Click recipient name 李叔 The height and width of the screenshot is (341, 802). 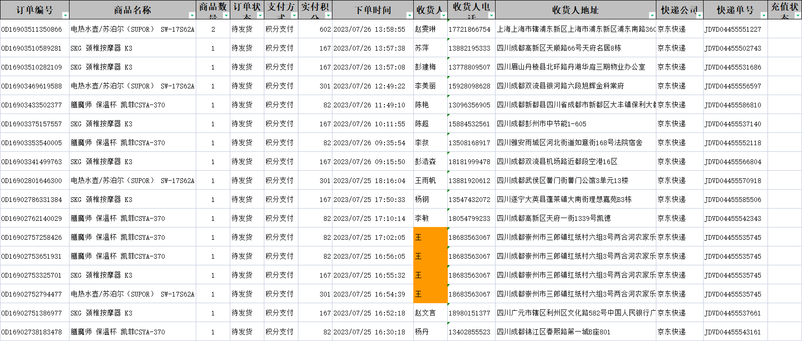(422, 143)
